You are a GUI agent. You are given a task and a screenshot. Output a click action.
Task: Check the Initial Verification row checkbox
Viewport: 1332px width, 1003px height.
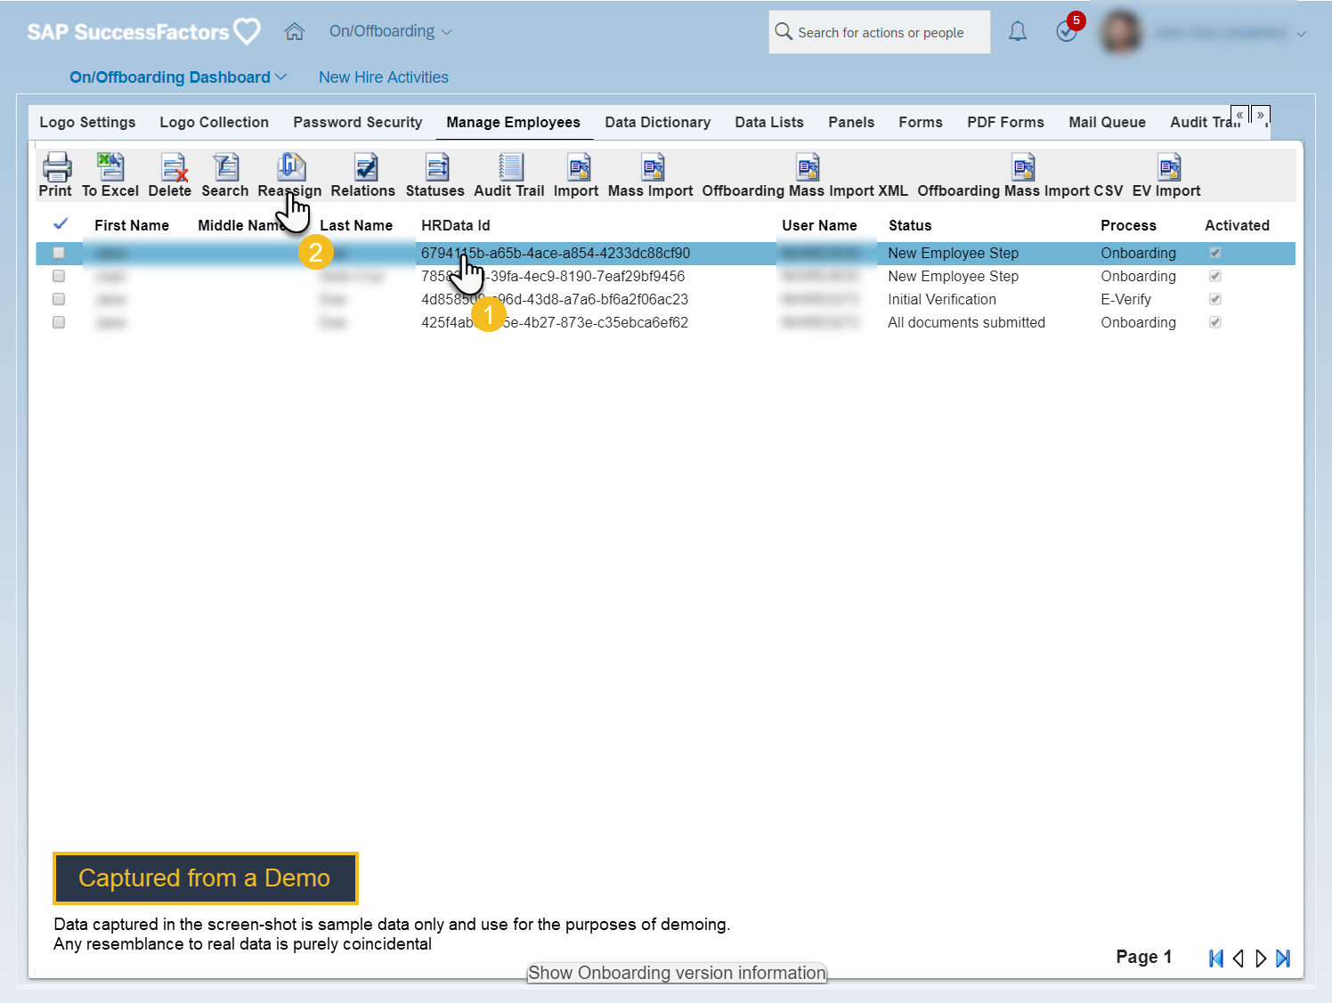coord(59,299)
